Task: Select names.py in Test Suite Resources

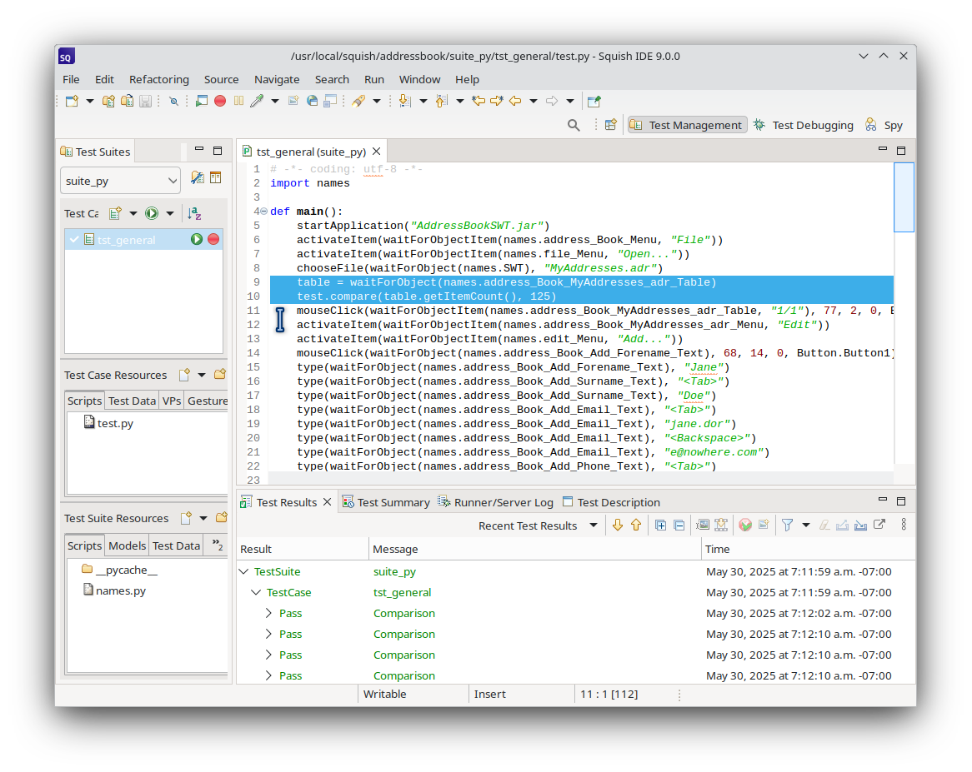Action: pos(120,590)
